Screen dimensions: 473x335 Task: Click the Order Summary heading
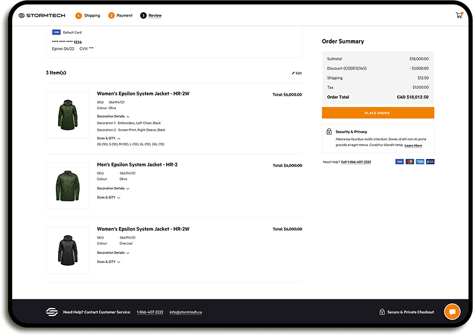343,41
